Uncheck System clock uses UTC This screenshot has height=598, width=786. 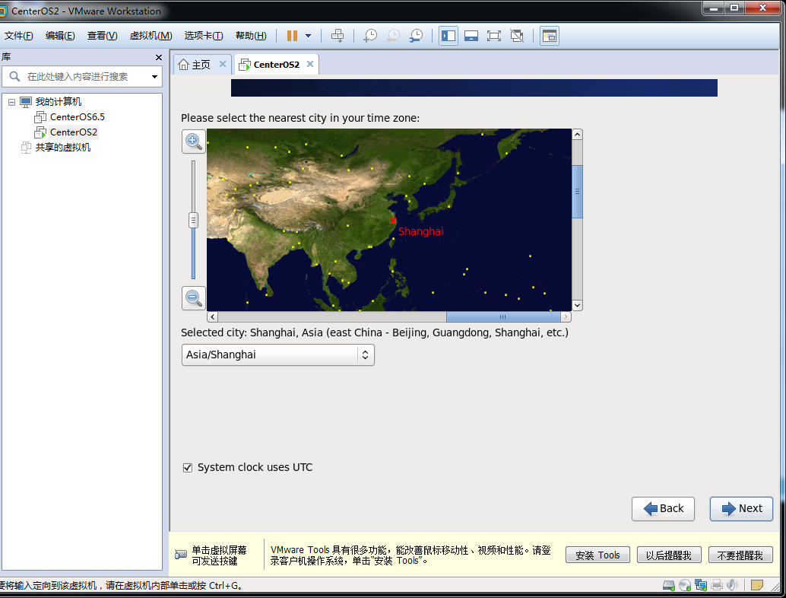pyautogui.click(x=188, y=468)
